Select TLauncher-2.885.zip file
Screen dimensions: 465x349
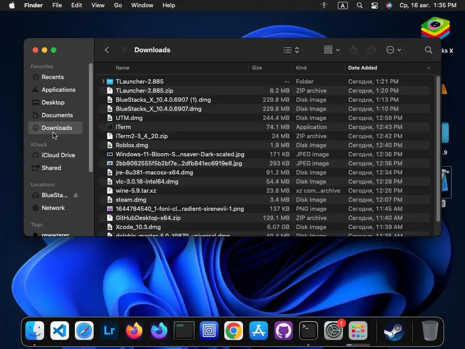pyautogui.click(x=265, y=90)
